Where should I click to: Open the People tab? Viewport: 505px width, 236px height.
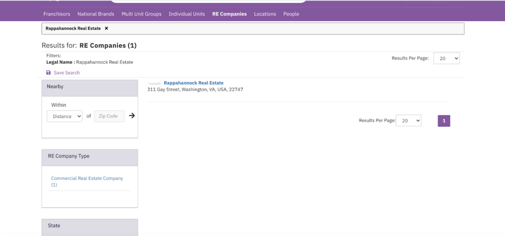(291, 14)
